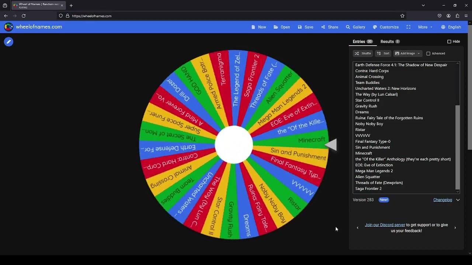Click the recent browsing tab icon
The image size is (472, 265).
(5, 6)
